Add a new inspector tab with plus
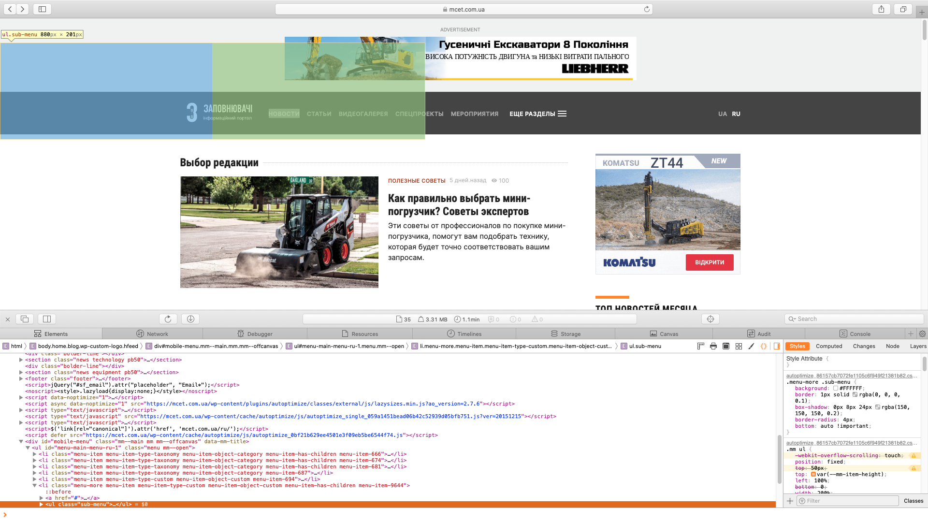 pyautogui.click(x=911, y=333)
